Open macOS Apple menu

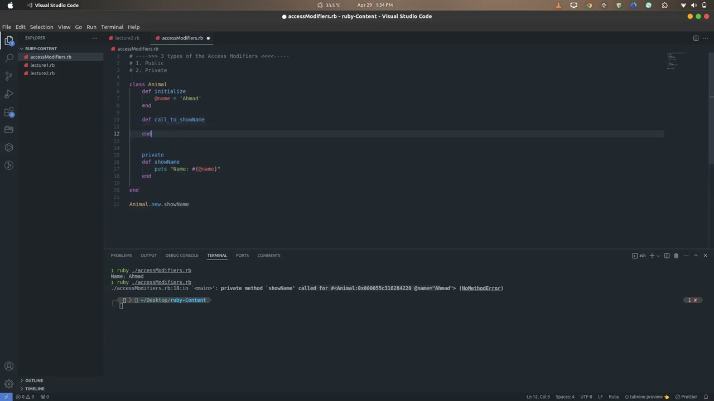pyautogui.click(x=10, y=5)
